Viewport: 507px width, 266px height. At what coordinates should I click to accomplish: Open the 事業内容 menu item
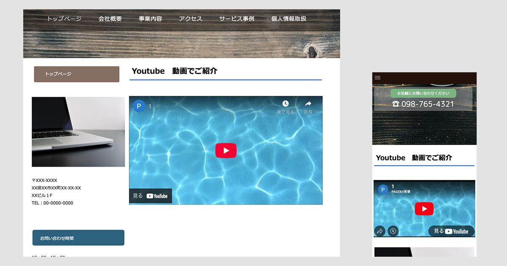[150, 19]
